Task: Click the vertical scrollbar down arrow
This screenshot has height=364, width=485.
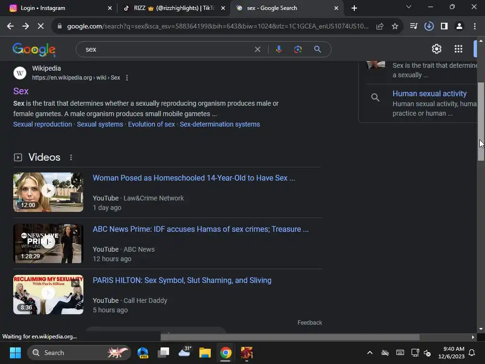Action: click(x=481, y=329)
